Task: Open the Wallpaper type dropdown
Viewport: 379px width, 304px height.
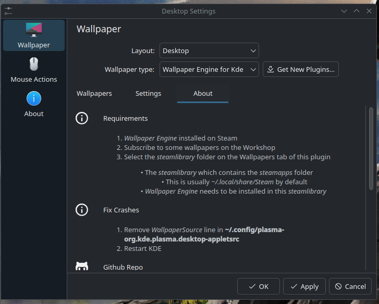Action: pyautogui.click(x=209, y=69)
